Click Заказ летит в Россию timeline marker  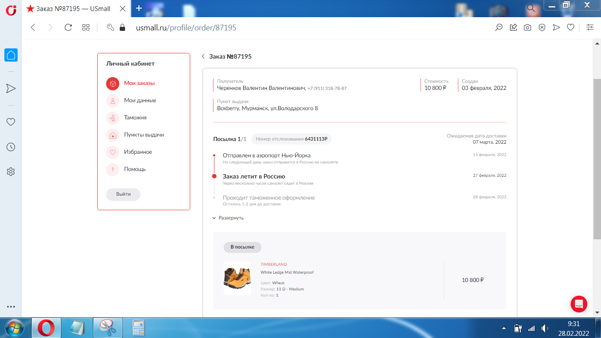click(x=214, y=176)
